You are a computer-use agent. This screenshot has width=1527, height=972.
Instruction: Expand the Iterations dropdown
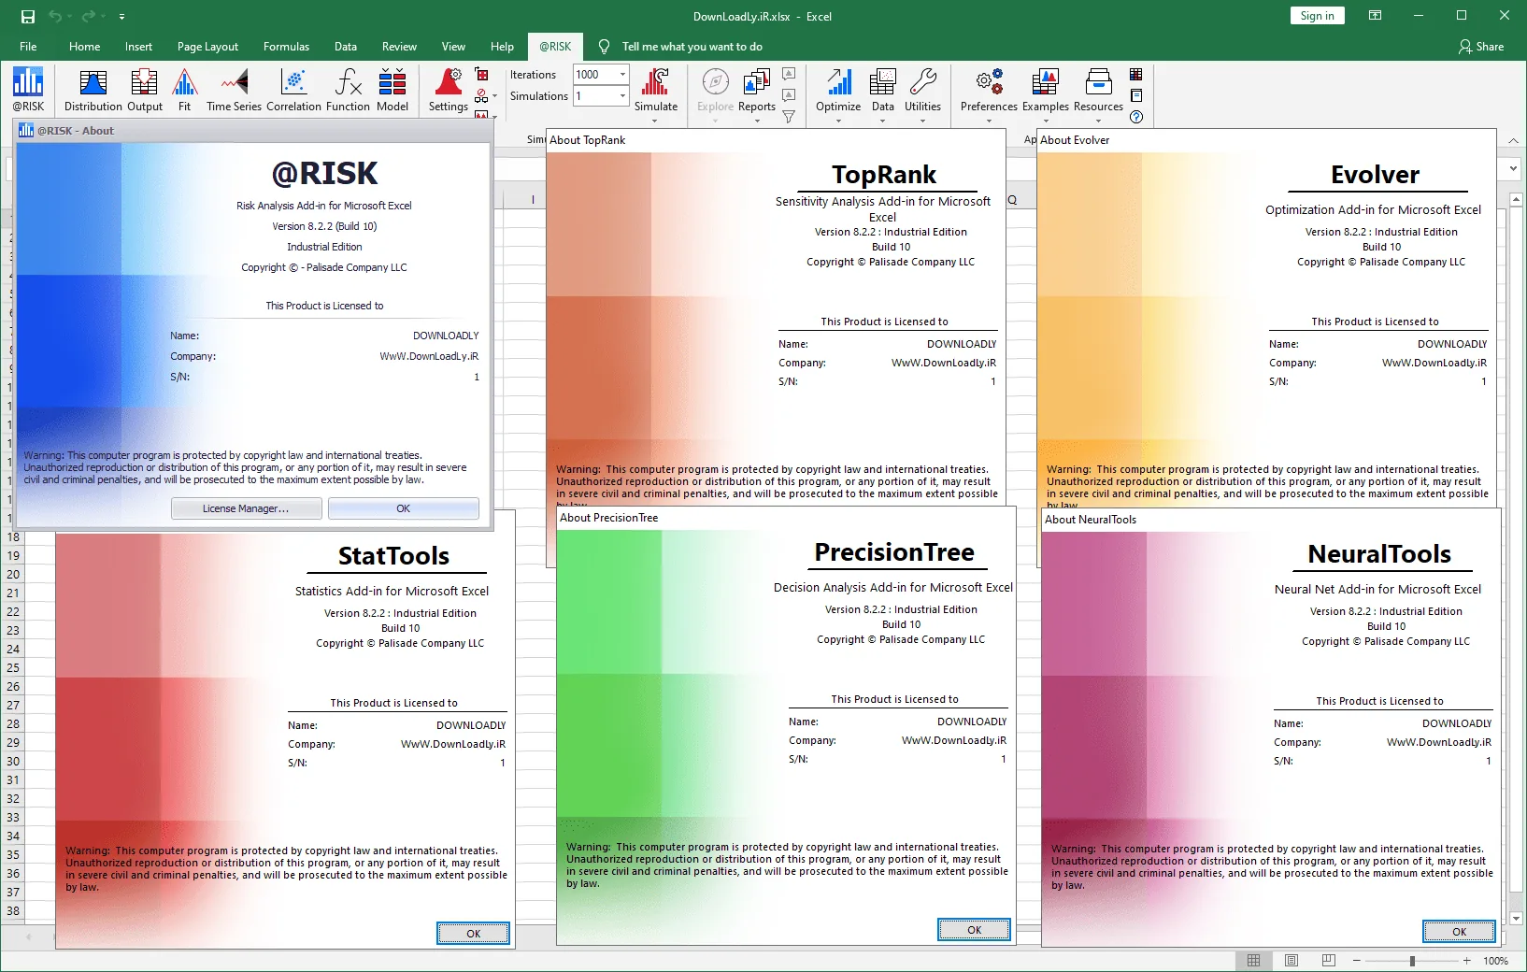tap(622, 75)
